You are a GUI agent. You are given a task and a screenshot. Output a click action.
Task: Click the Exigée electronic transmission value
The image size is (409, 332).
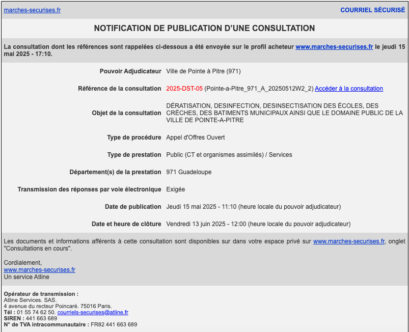point(176,189)
